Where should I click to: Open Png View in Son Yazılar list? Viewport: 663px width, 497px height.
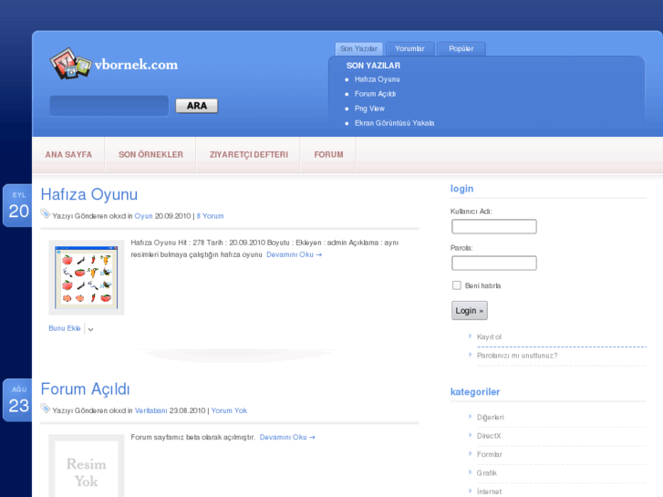coord(369,109)
